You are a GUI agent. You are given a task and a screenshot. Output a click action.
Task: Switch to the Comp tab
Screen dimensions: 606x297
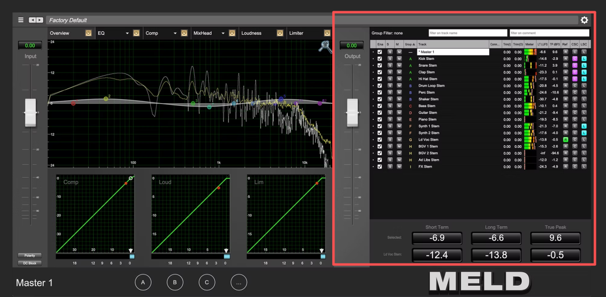152,33
